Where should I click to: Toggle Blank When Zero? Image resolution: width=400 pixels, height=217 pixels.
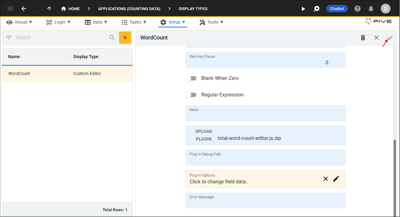(x=191, y=78)
